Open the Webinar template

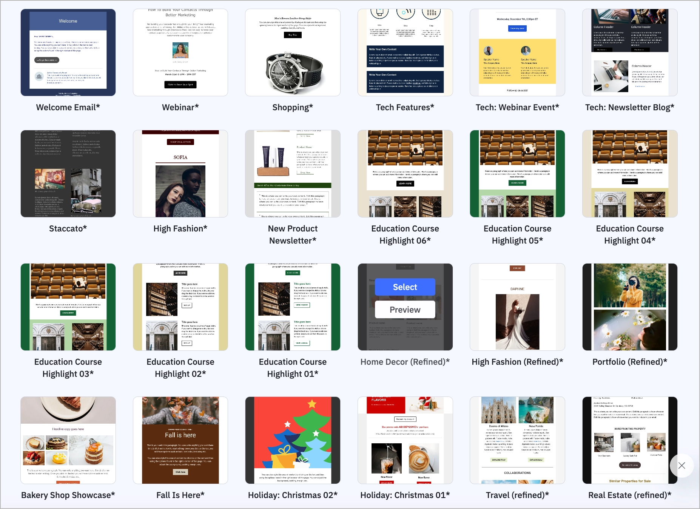coord(180,52)
